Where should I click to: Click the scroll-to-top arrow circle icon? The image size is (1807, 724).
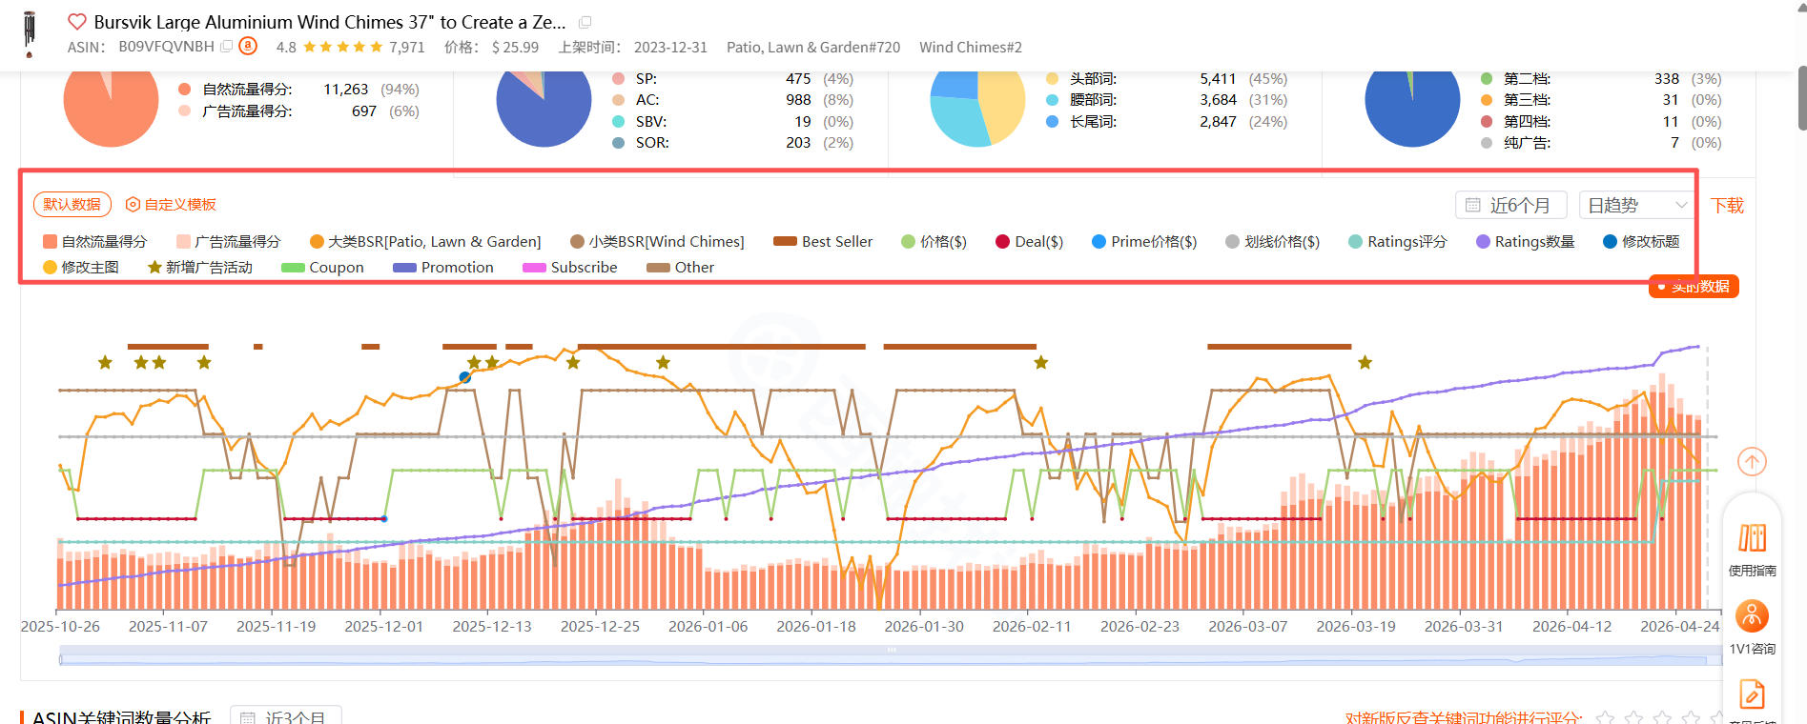pos(1752,462)
